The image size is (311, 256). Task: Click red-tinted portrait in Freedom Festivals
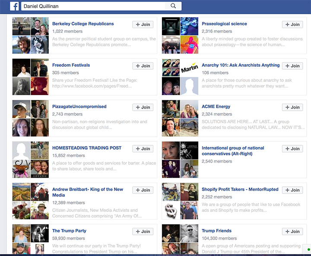coord(40,86)
